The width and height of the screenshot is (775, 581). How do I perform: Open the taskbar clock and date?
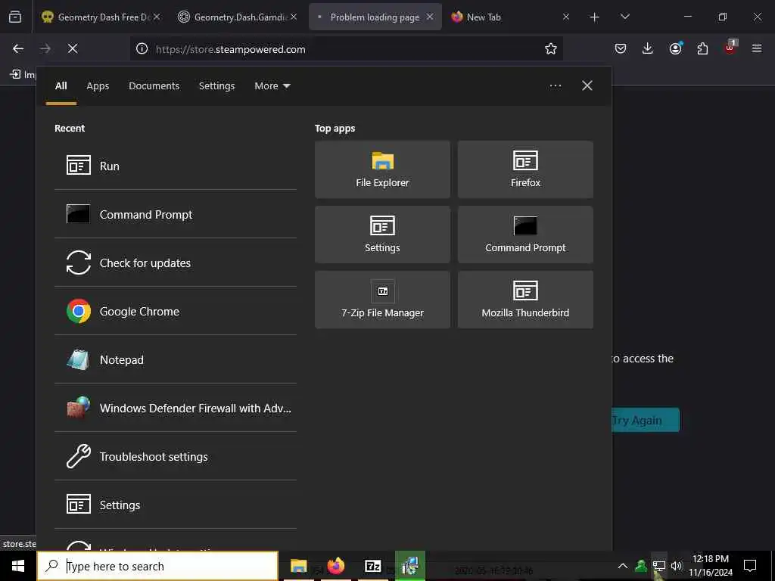tap(711, 566)
